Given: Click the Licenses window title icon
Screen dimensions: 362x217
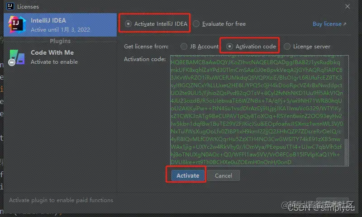Looking at the screenshot, I should click(x=9, y=7).
